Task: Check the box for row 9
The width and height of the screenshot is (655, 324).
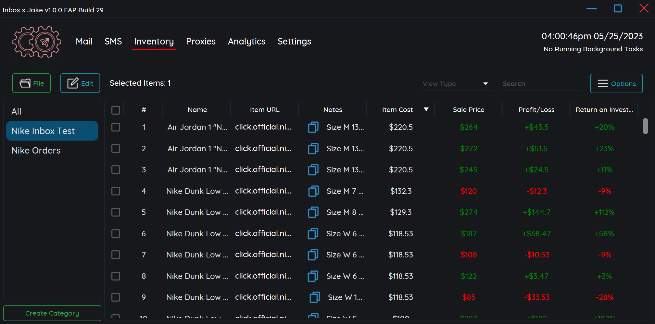Action: pyautogui.click(x=116, y=297)
